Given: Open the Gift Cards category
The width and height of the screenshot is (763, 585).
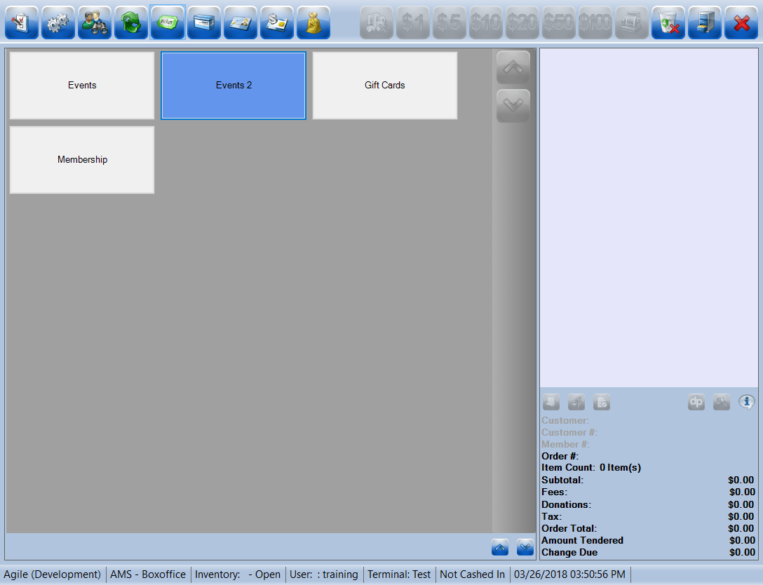Looking at the screenshot, I should (x=385, y=86).
